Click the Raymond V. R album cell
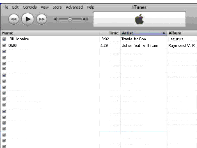The image size is (197, 148). click(x=181, y=45)
